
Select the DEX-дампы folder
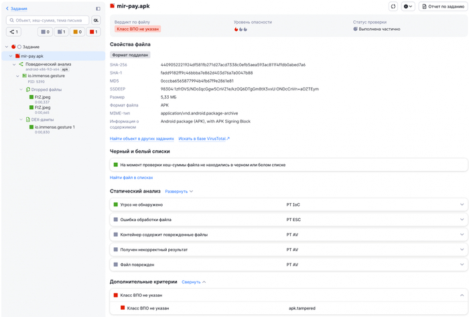click(42, 119)
